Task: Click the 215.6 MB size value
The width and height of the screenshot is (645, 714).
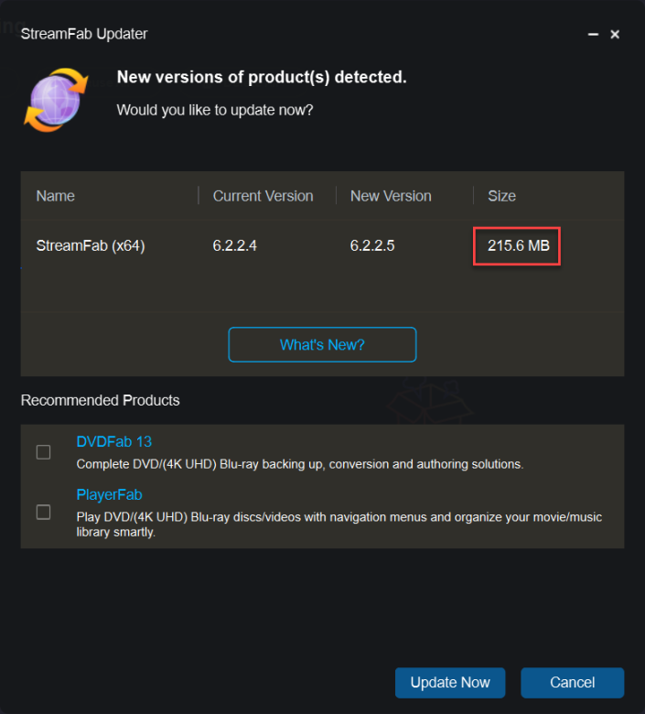Action: point(519,245)
